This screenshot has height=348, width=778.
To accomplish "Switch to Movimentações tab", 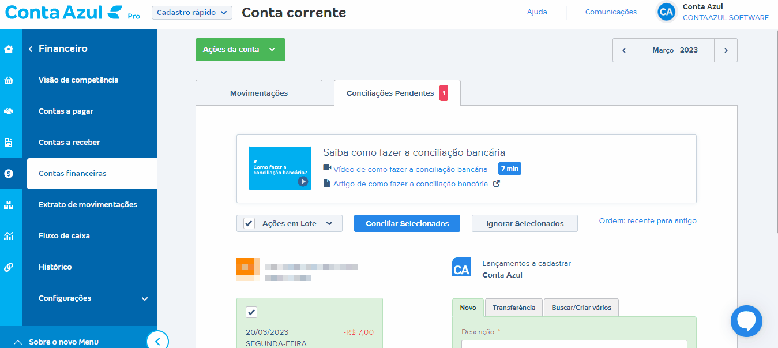I will (x=259, y=93).
